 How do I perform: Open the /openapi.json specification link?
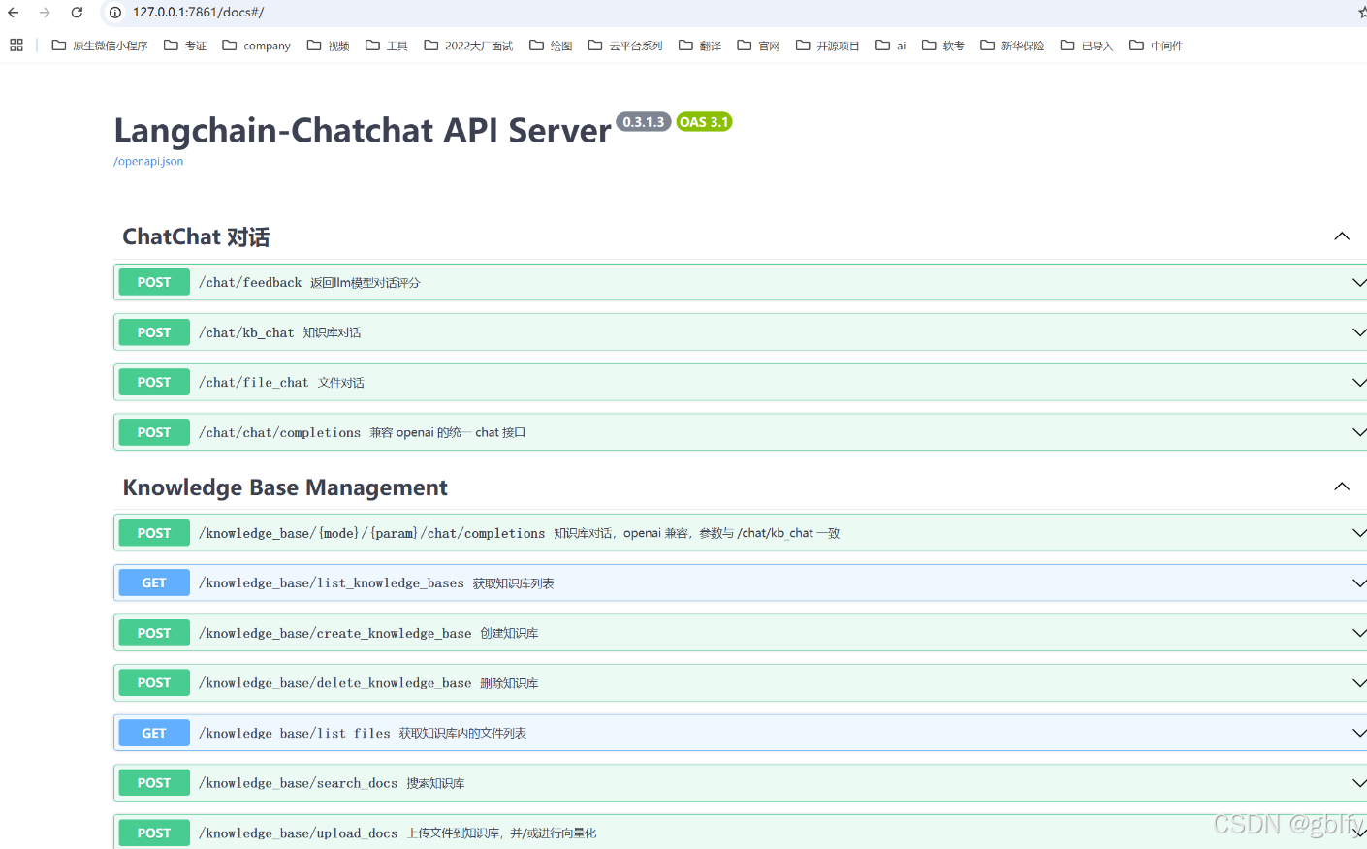pos(147,161)
